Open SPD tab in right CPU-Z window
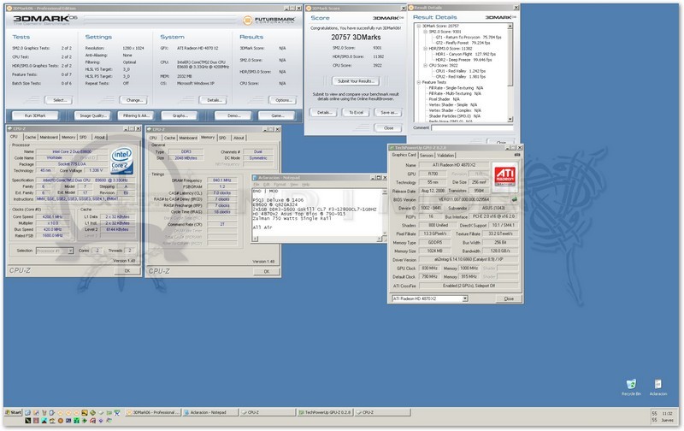The height and width of the screenshot is (431, 684). 222,138
